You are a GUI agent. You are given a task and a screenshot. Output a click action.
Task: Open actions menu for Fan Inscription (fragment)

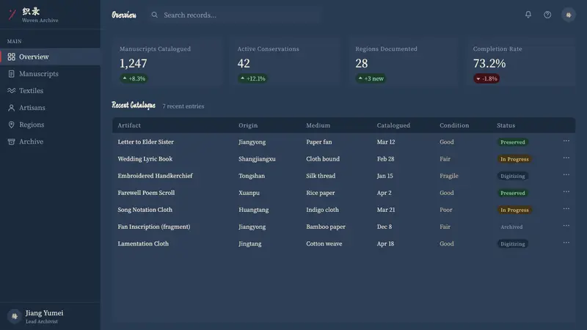pyautogui.click(x=566, y=226)
